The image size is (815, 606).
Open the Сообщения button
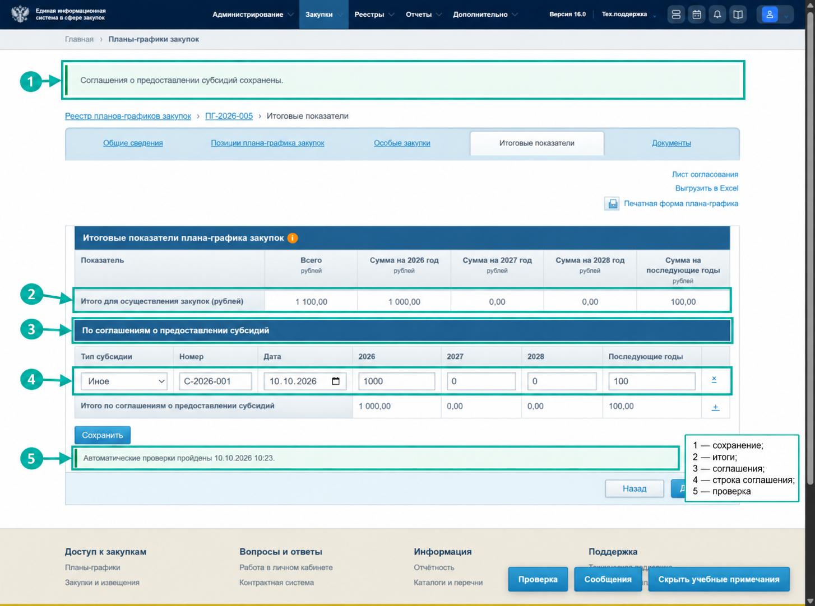click(x=608, y=579)
